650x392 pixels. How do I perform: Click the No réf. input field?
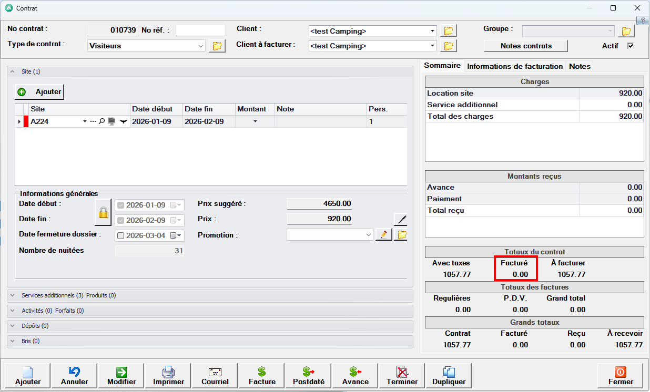pos(200,30)
